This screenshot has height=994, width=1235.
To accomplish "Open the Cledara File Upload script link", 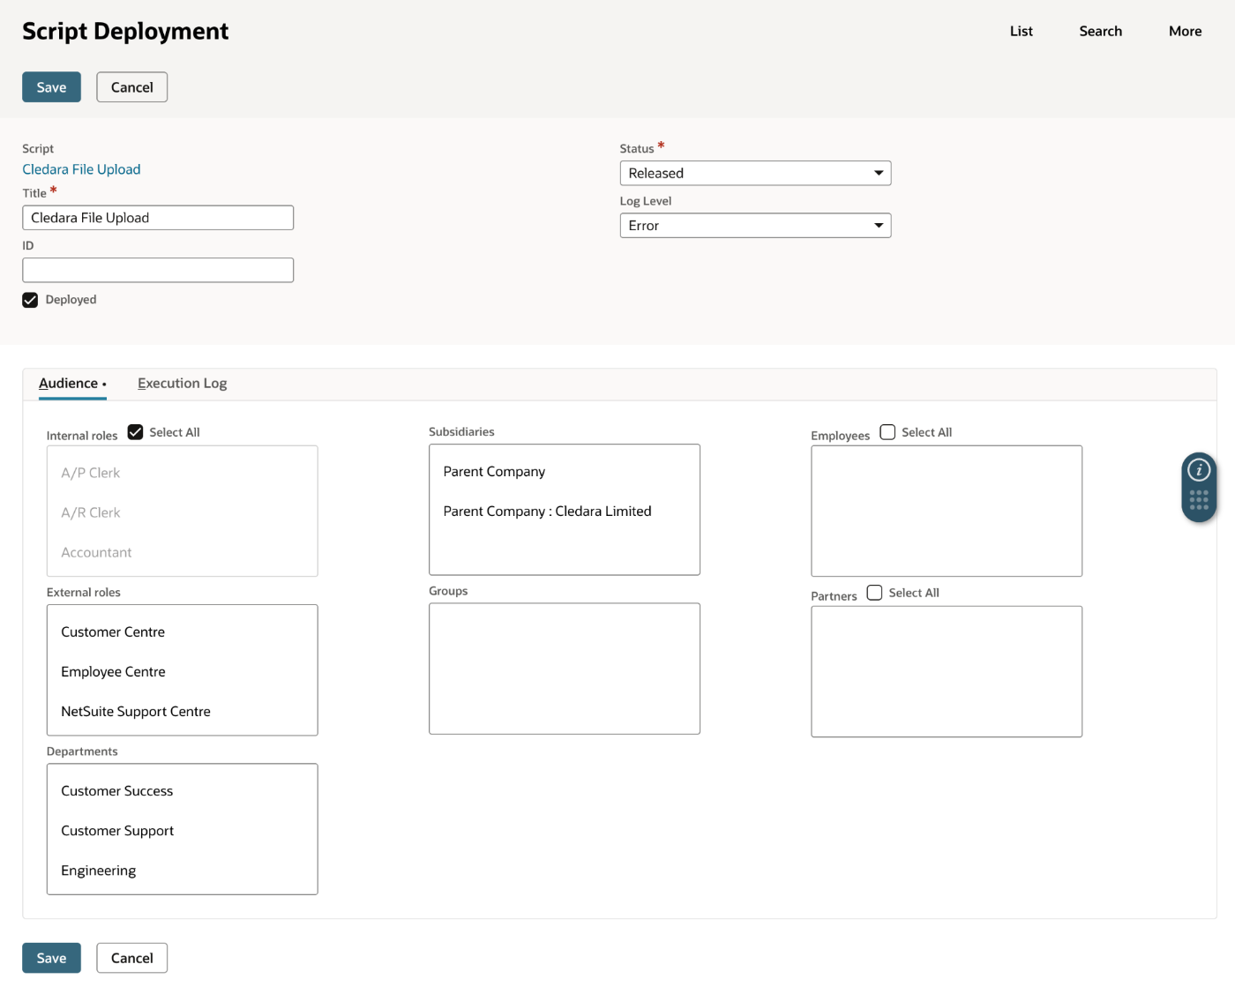I will click(81, 169).
